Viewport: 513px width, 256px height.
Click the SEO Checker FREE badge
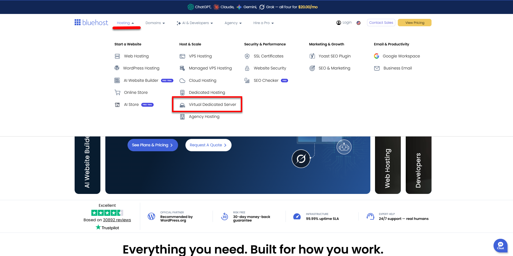284,81
